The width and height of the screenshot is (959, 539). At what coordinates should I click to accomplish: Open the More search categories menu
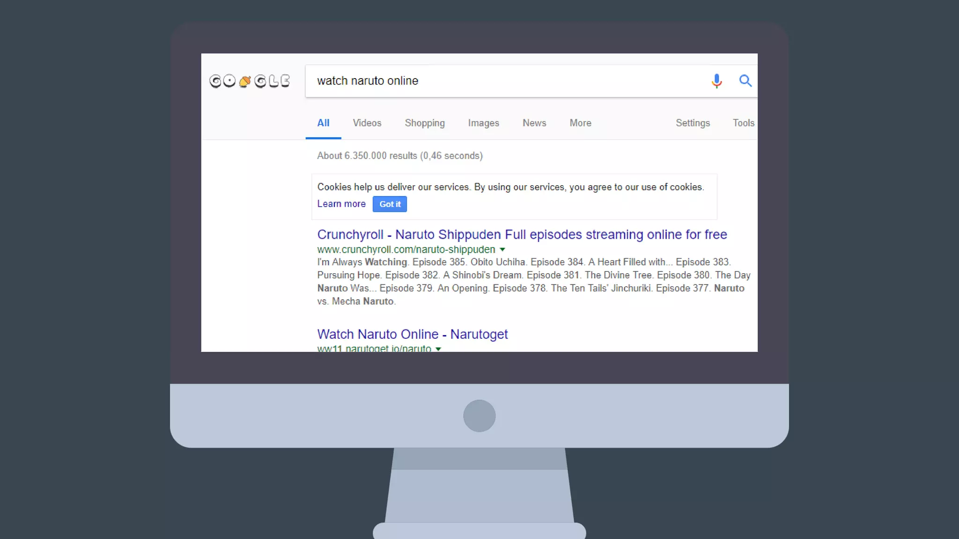(580, 123)
